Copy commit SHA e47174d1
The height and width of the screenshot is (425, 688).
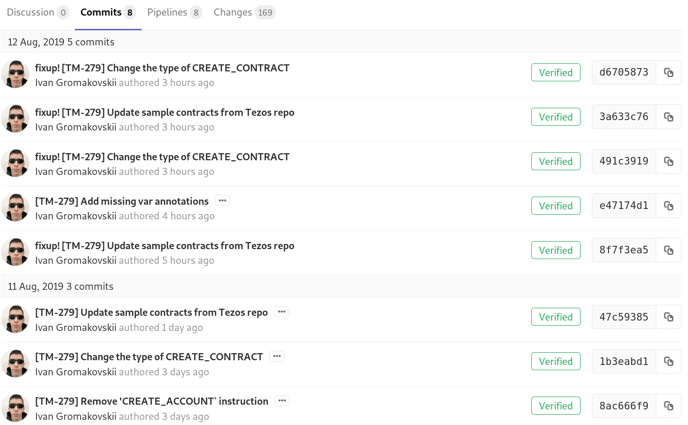[668, 206]
